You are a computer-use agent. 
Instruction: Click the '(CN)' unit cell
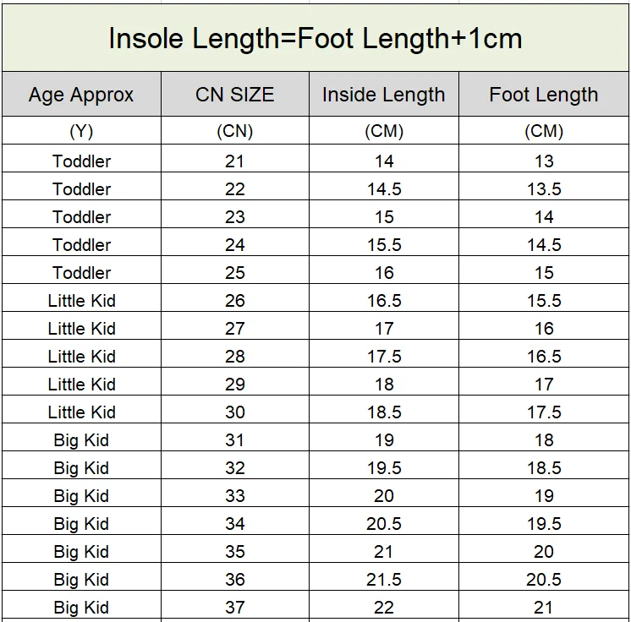click(x=234, y=131)
